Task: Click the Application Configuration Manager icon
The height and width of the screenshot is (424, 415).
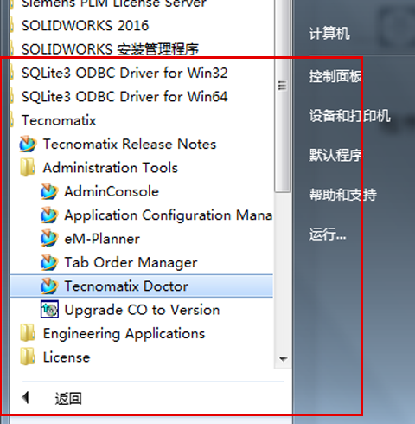Action: pos(49,215)
